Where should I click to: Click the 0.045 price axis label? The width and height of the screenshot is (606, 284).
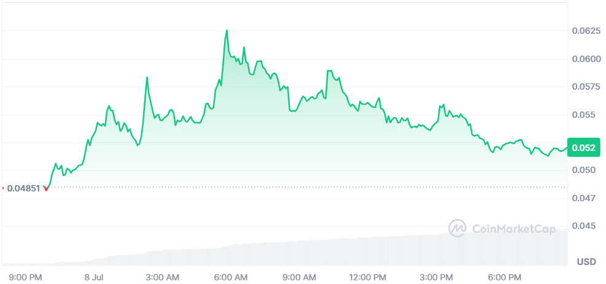[583, 226]
